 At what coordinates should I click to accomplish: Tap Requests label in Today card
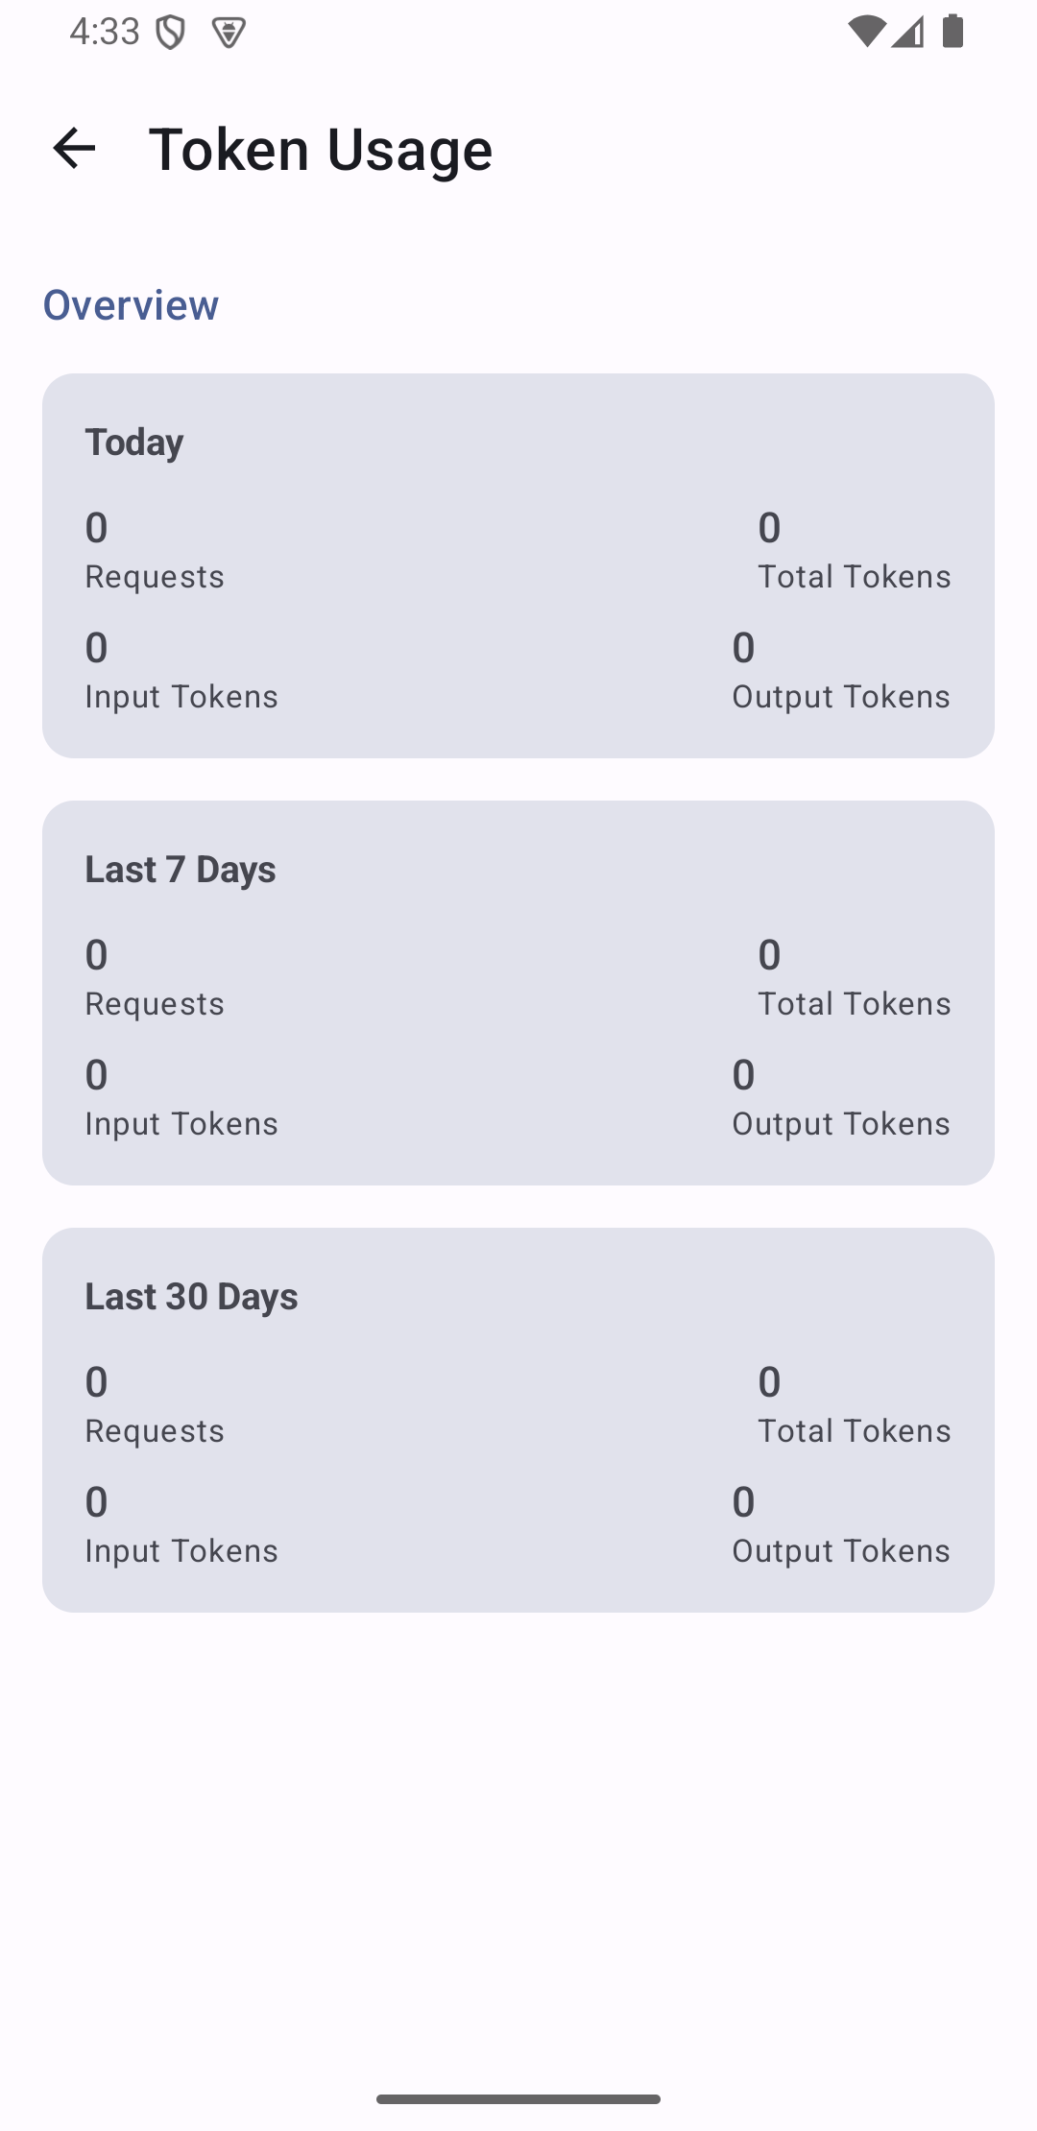(155, 577)
